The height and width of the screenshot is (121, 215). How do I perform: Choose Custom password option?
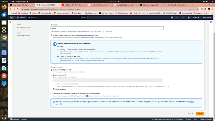pos(51,75)
